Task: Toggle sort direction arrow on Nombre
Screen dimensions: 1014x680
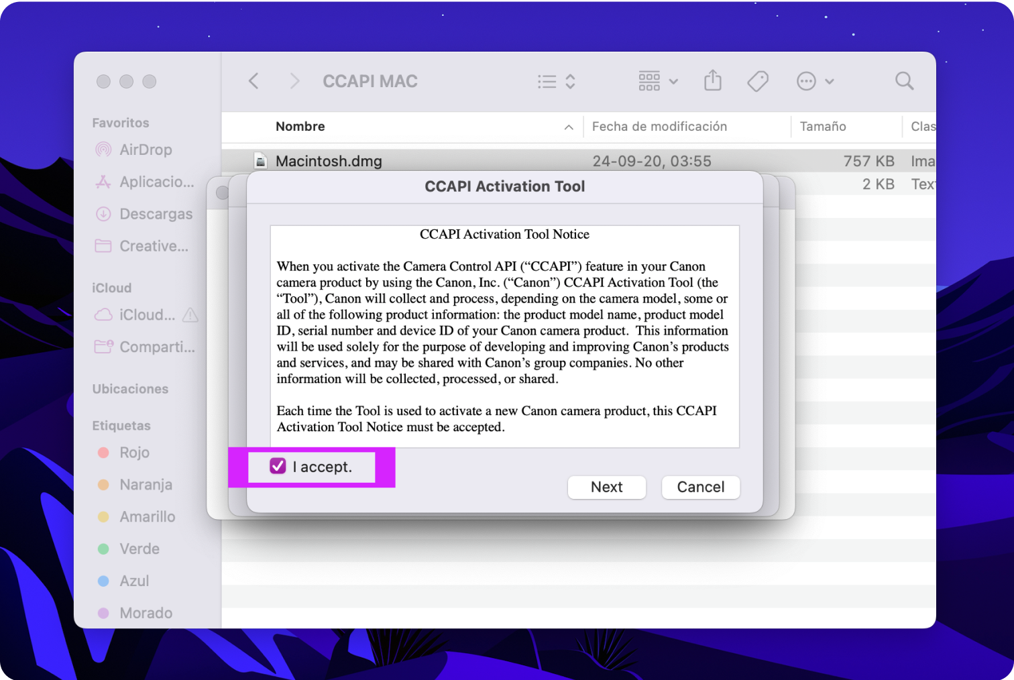Action: tap(569, 127)
